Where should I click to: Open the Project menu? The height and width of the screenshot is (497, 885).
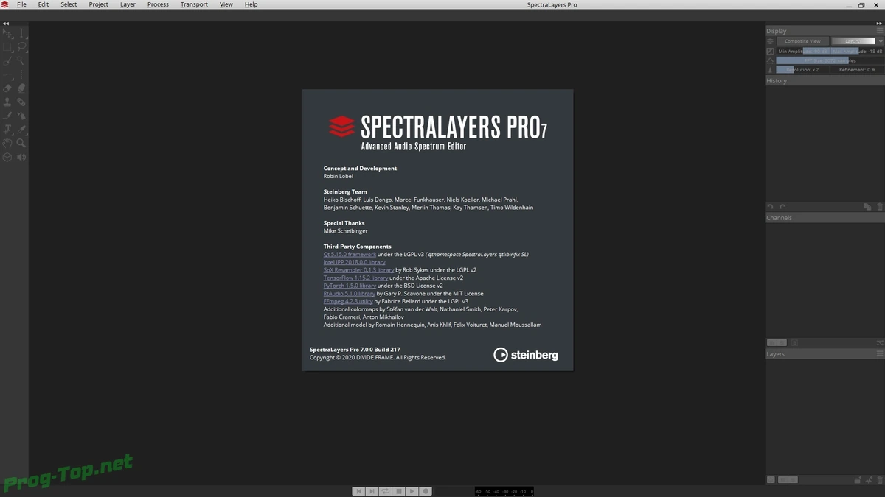click(x=98, y=4)
